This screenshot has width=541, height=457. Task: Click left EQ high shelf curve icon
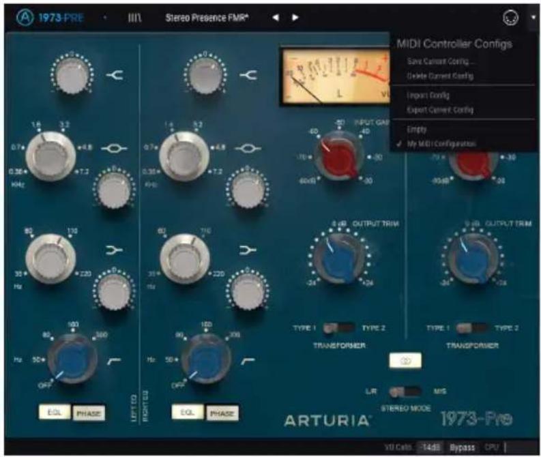(x=115, y=75)
